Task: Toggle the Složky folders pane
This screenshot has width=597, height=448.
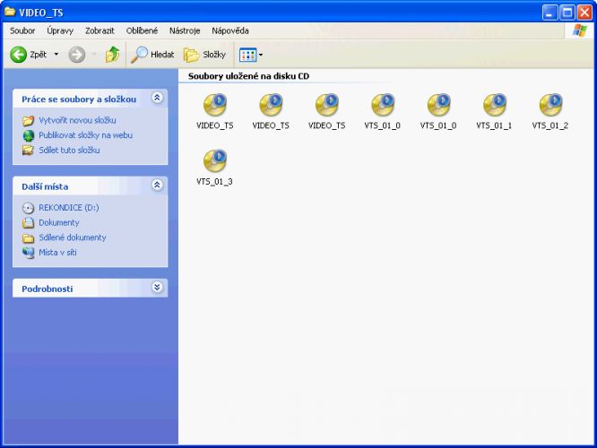Action: click(x=205, y=55)
